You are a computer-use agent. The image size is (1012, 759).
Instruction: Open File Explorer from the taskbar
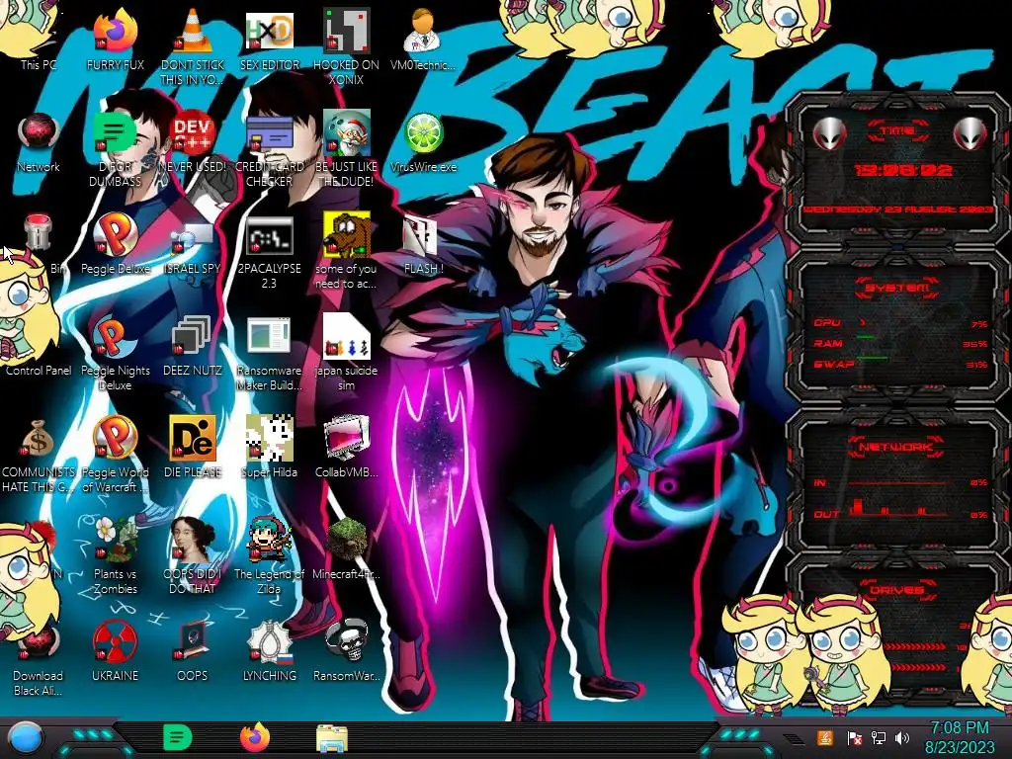tap(332, 738)
